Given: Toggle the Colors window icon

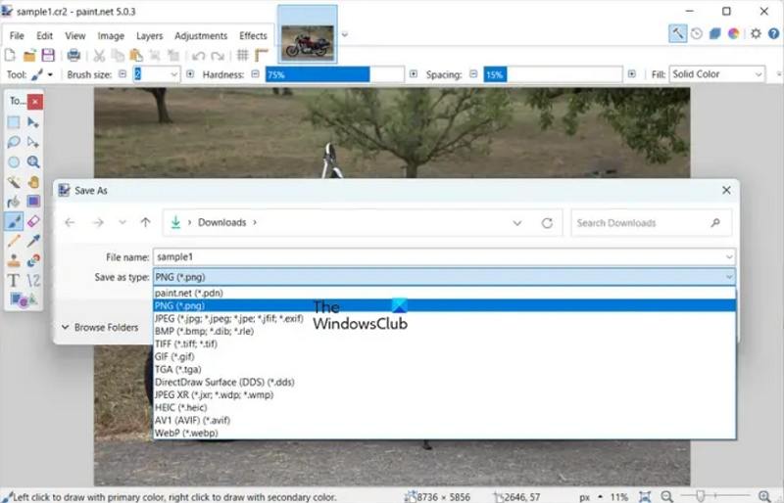Looking at the screenshot, I should 733,33.
